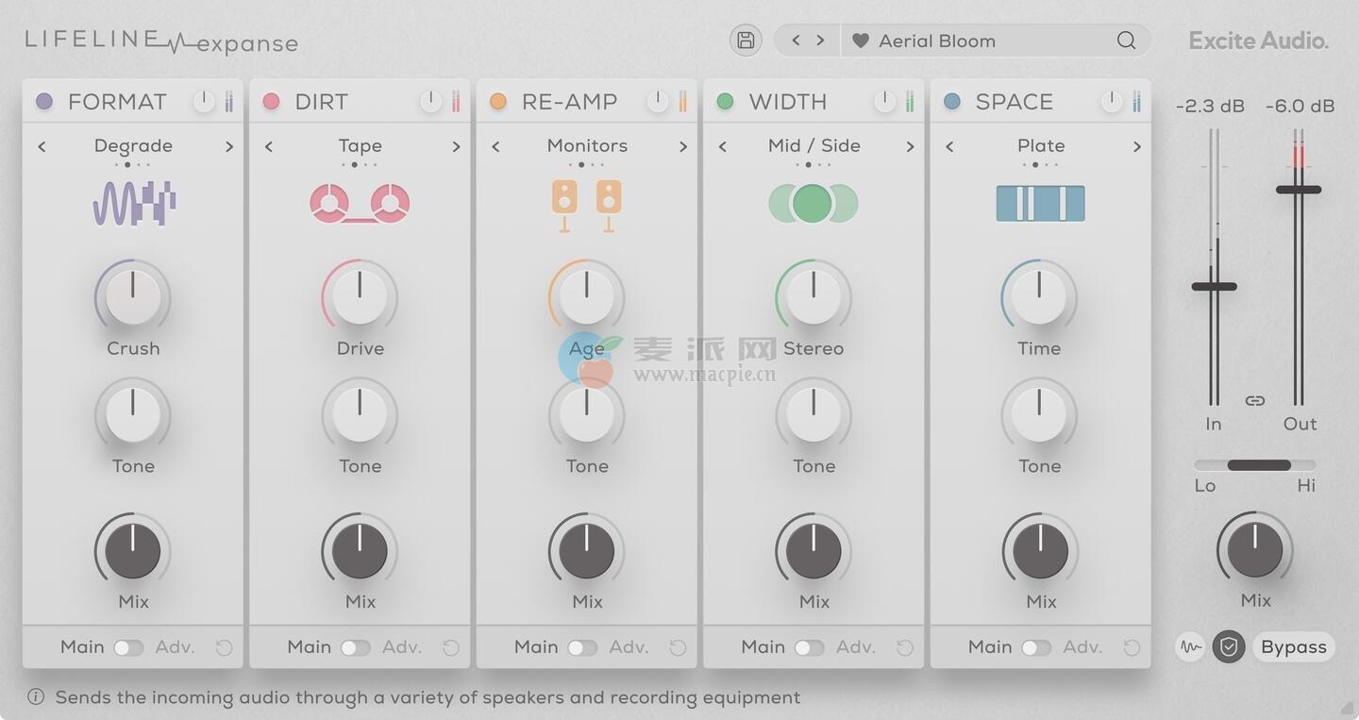Select the next DIRT mode after Tape
The height and width of the screenshot is (720, 1359).
456,146
